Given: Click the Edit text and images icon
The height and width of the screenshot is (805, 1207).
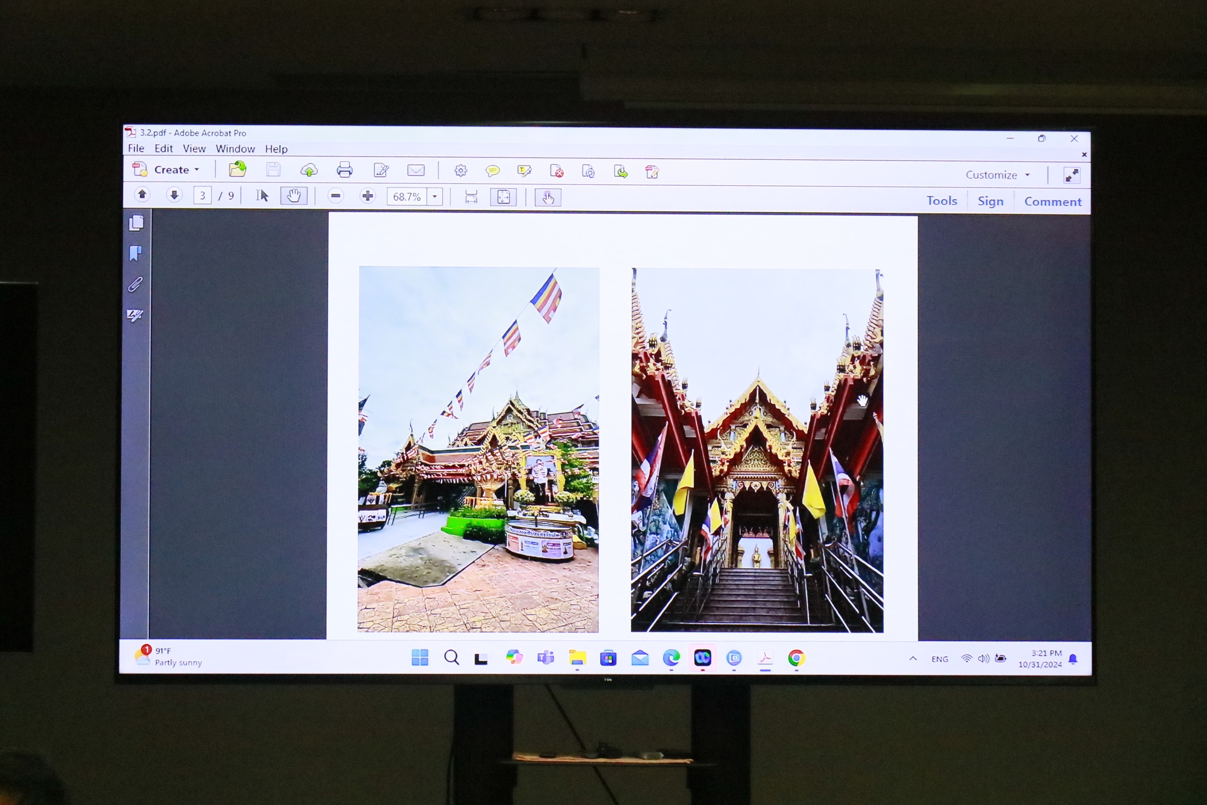Looking at the screenshot, I should (x=381, y=170).
